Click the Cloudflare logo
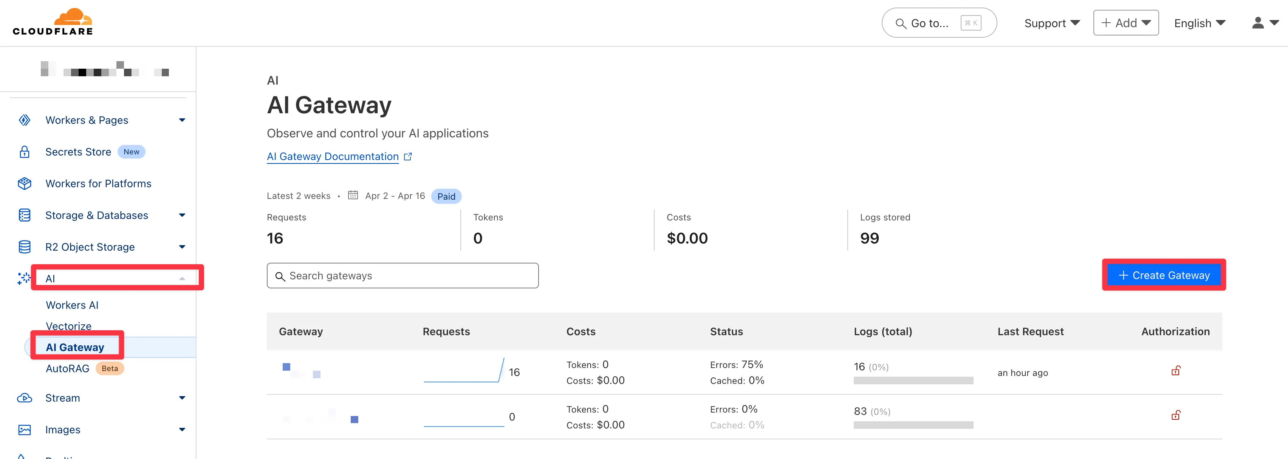Screen dimensions: 1288x459 pyautogui.click(x=53, y=22)
